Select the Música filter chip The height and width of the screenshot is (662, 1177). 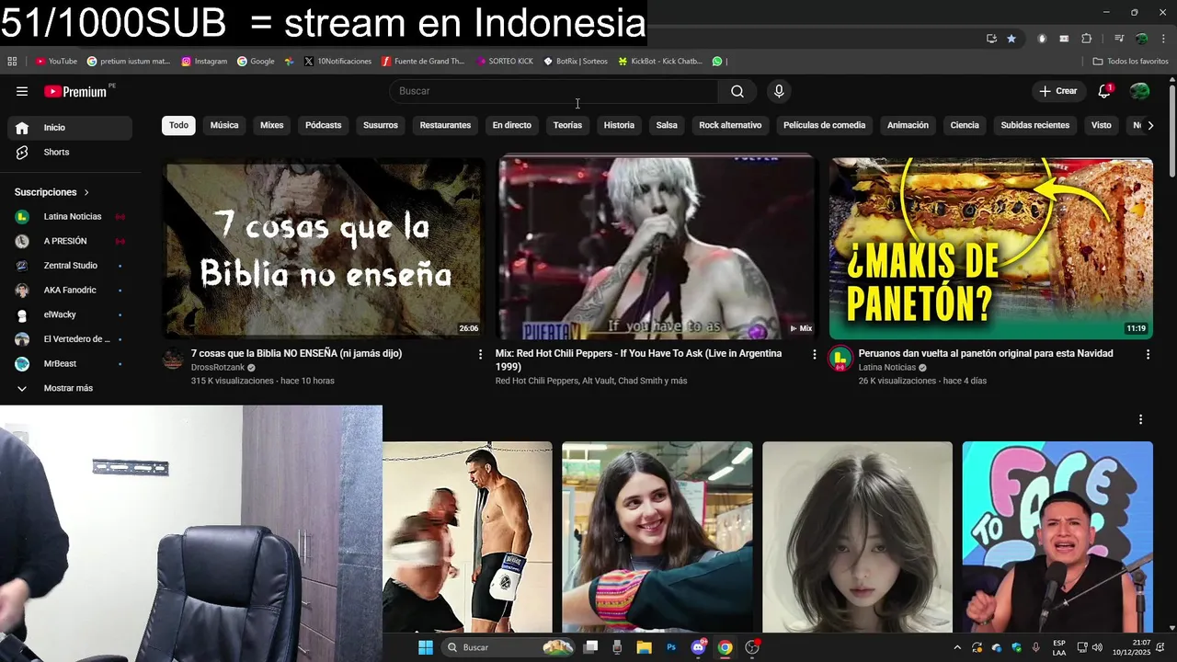point(224,125)
